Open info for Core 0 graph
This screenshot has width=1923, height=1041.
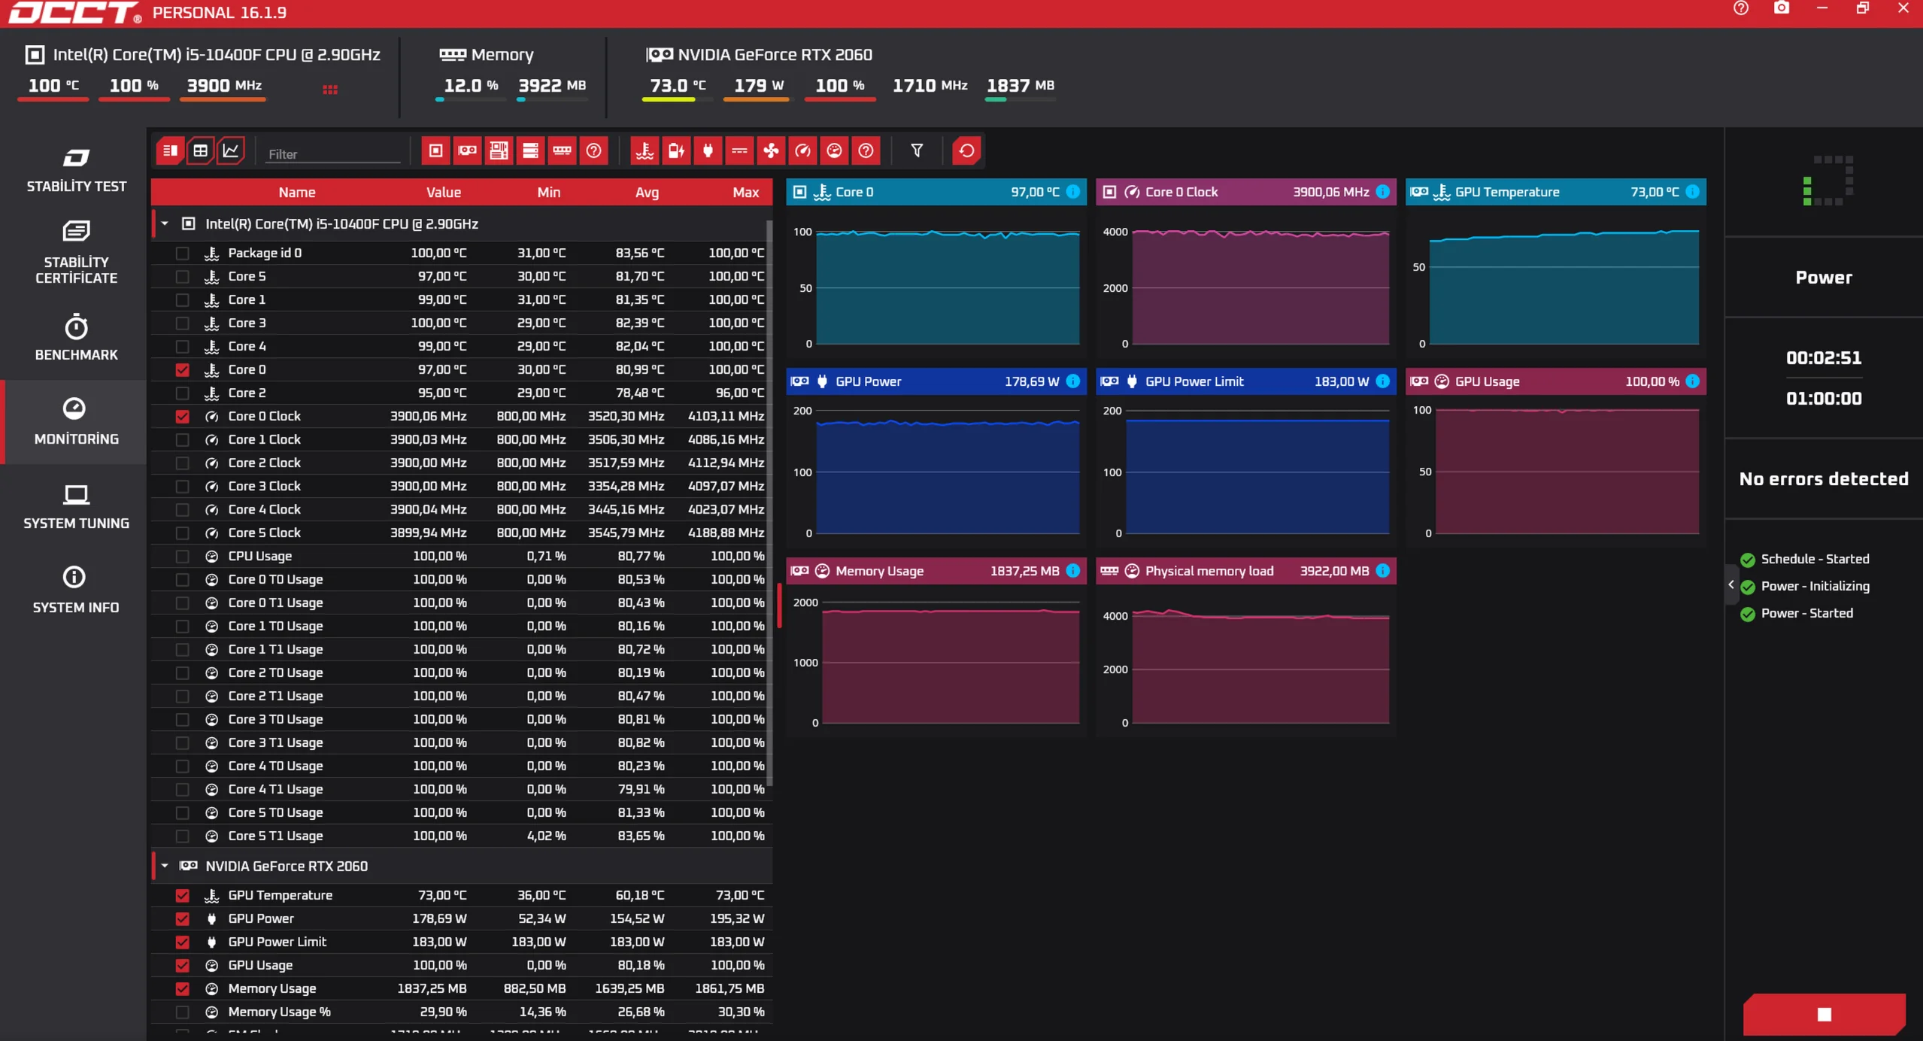1073,192
